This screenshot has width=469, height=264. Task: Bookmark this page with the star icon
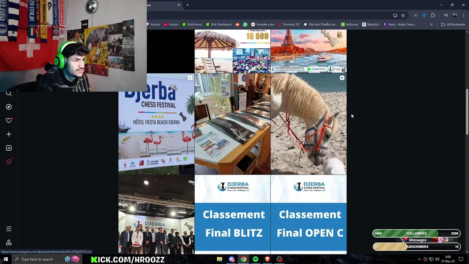pyautogui.click(x=403, y=15)
